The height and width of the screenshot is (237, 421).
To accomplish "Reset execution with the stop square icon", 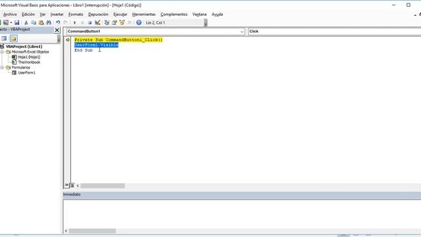I will [x=90, y=22].
